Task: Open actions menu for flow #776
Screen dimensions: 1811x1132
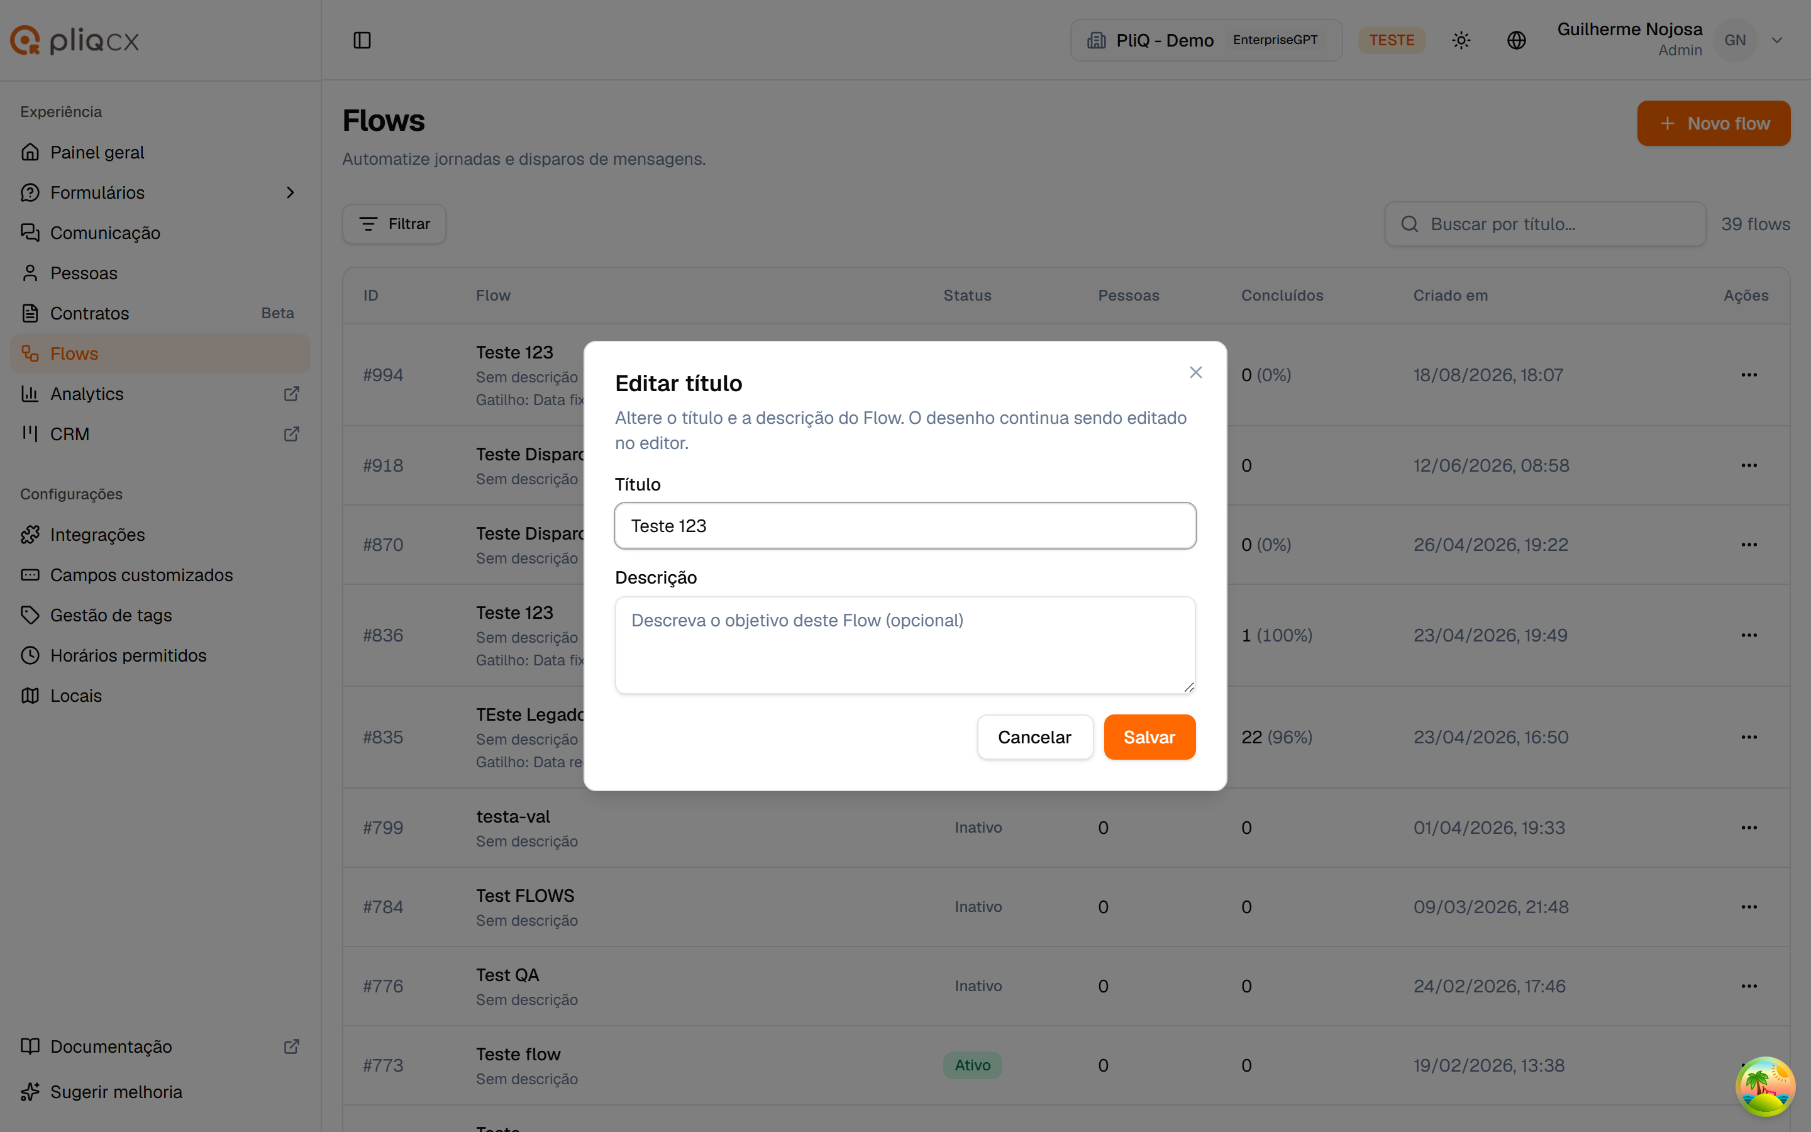Action: click(1749, 987)
